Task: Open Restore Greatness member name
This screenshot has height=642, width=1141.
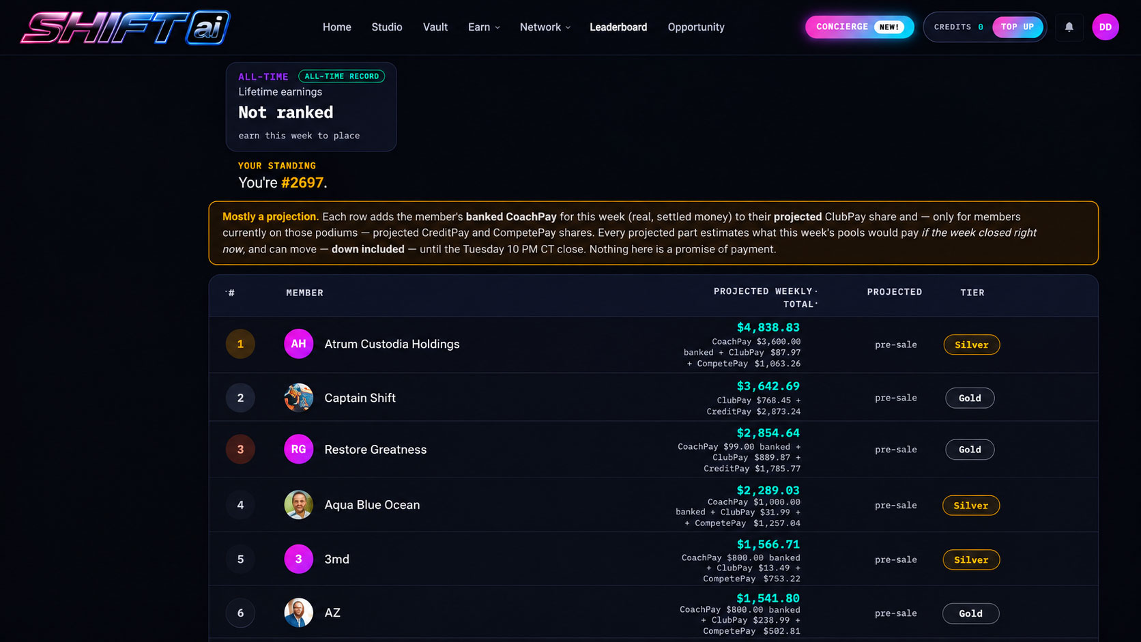Action: coord(375,449)
